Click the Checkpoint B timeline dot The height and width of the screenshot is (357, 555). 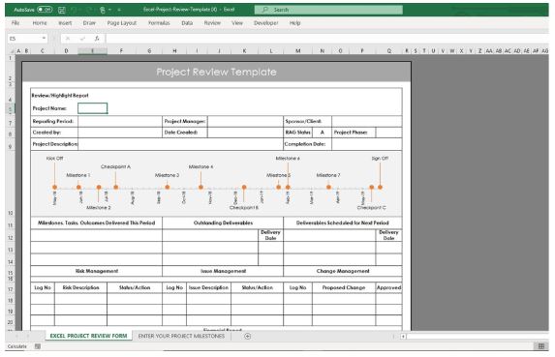coord(244,187)
